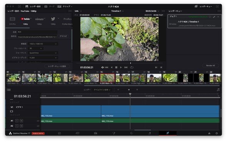
Task: Select clip thumbnail 18 in the filmstrip
Action: click(154, 78)
